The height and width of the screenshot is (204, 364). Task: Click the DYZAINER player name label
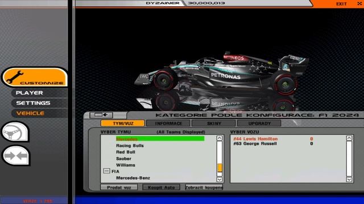[x=163, y=3]
